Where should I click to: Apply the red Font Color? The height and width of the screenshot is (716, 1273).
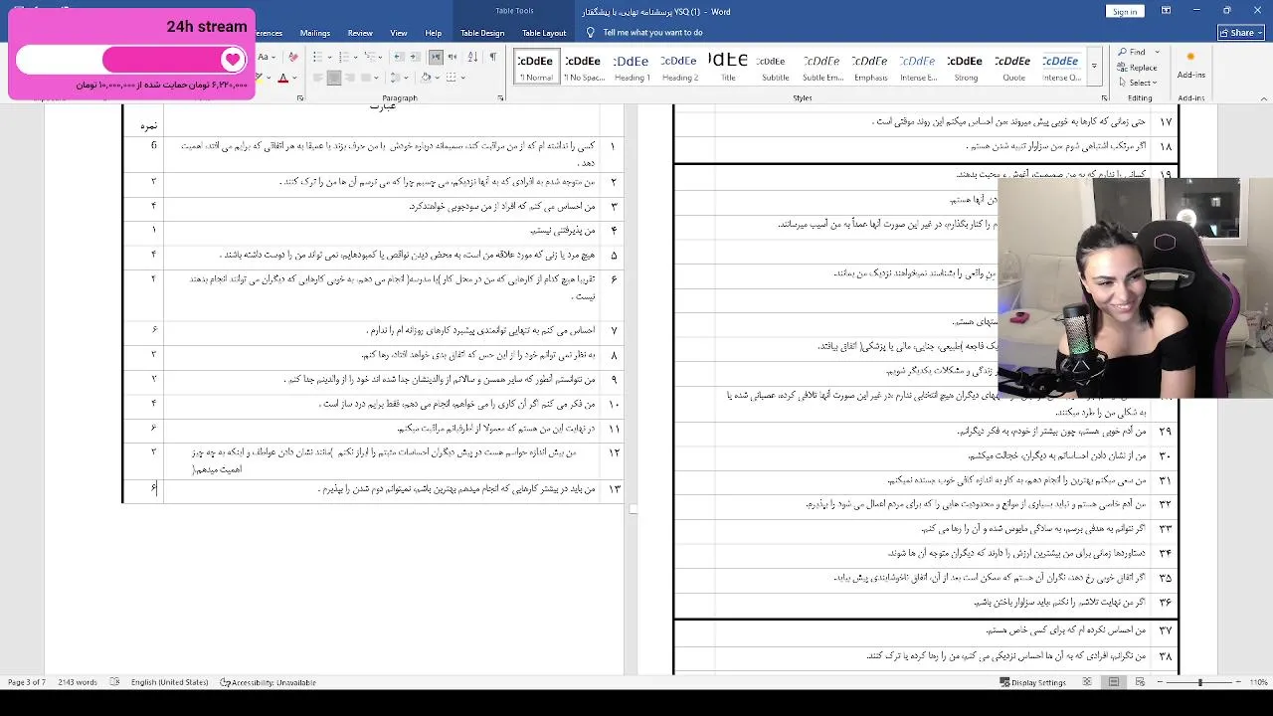click(283, 78)
